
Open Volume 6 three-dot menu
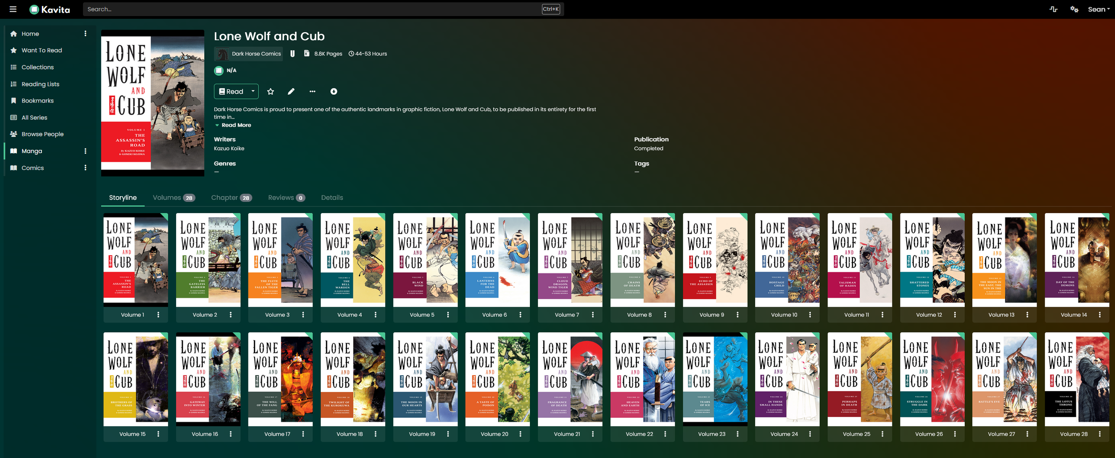coord(520,315)
